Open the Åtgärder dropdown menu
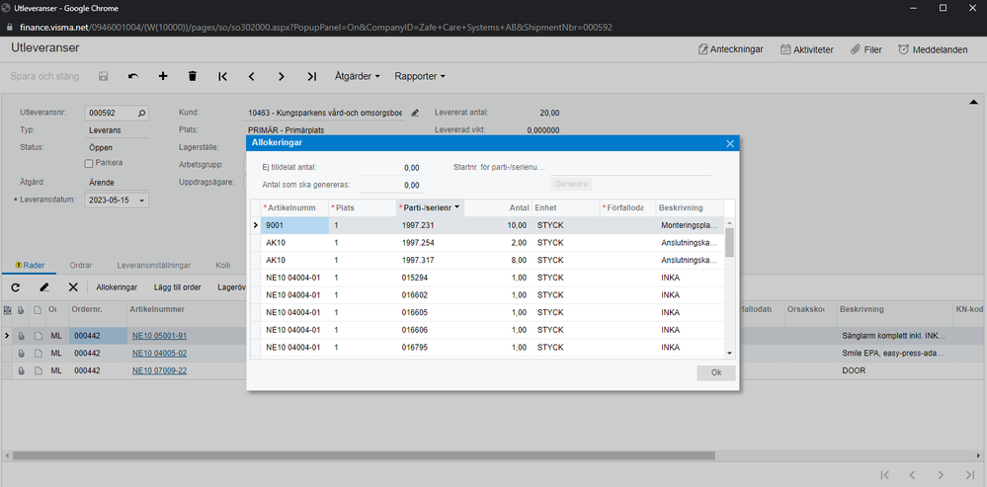The height and width of the screenshot is (487, 987). pos(358,76)
